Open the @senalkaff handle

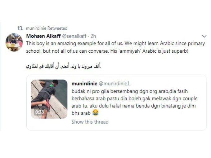[x=74, y=36]
